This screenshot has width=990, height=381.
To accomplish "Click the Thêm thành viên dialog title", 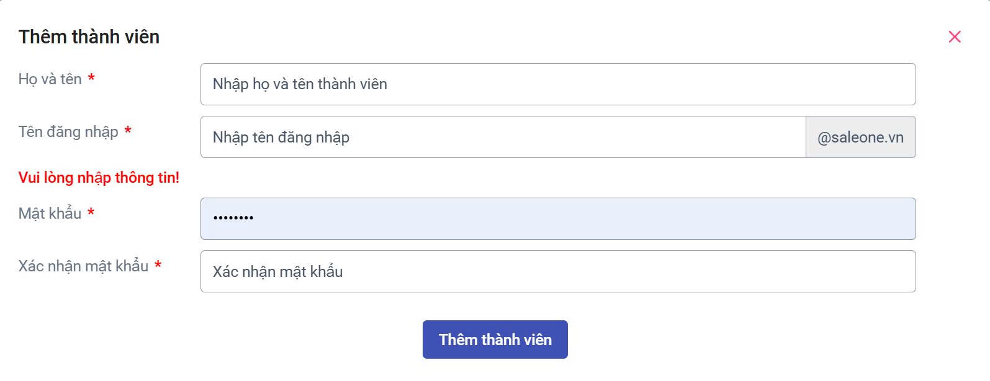I will [x=89, y=37].
